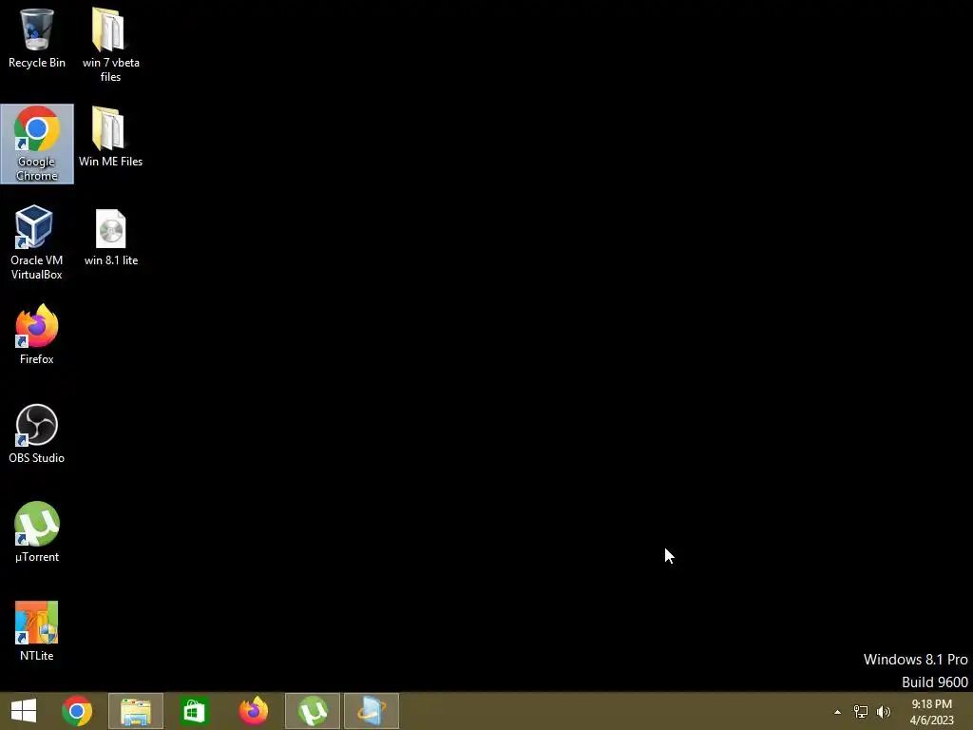The width and height of the screenshot is (973, 730).
Task: Open the clock showing 9:18 PM
Action: click(931, 712)
